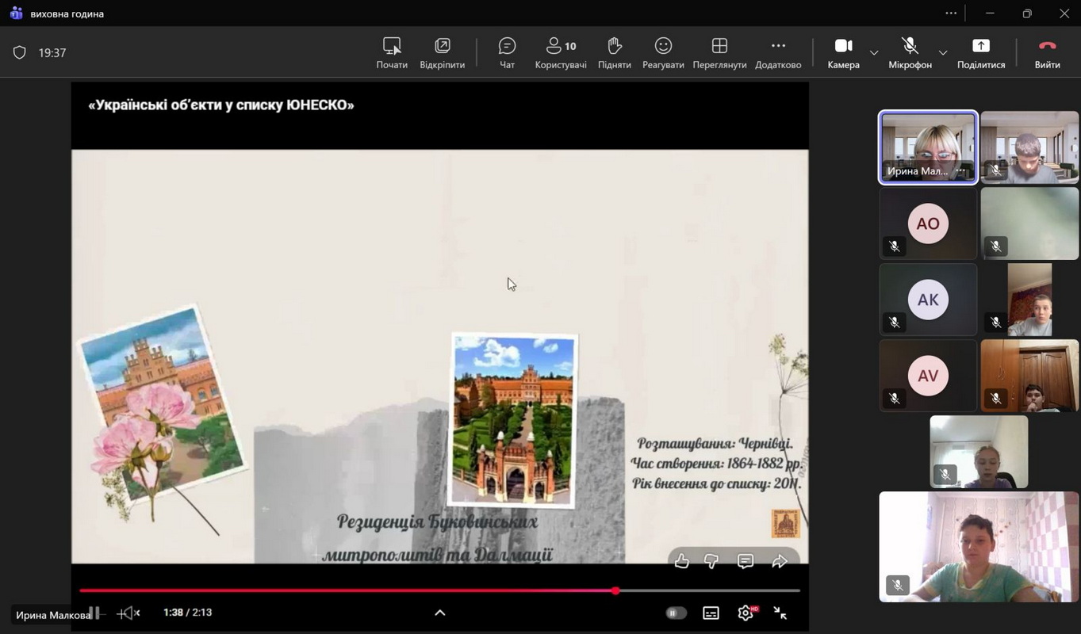Leave the meeting with Вийти

tap(1047, 52)
